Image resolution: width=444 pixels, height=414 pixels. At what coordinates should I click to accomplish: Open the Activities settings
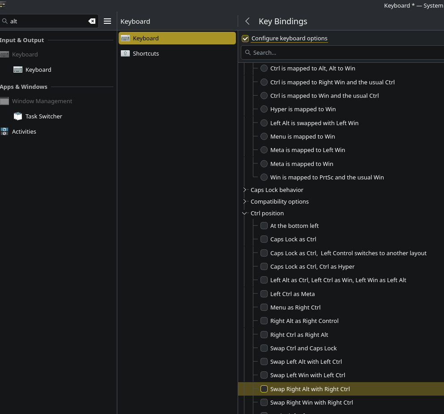point(24,131)
